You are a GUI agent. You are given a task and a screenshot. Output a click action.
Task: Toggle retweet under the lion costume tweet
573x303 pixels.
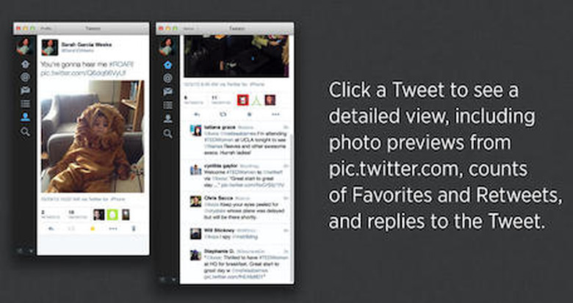coord(71,229)
